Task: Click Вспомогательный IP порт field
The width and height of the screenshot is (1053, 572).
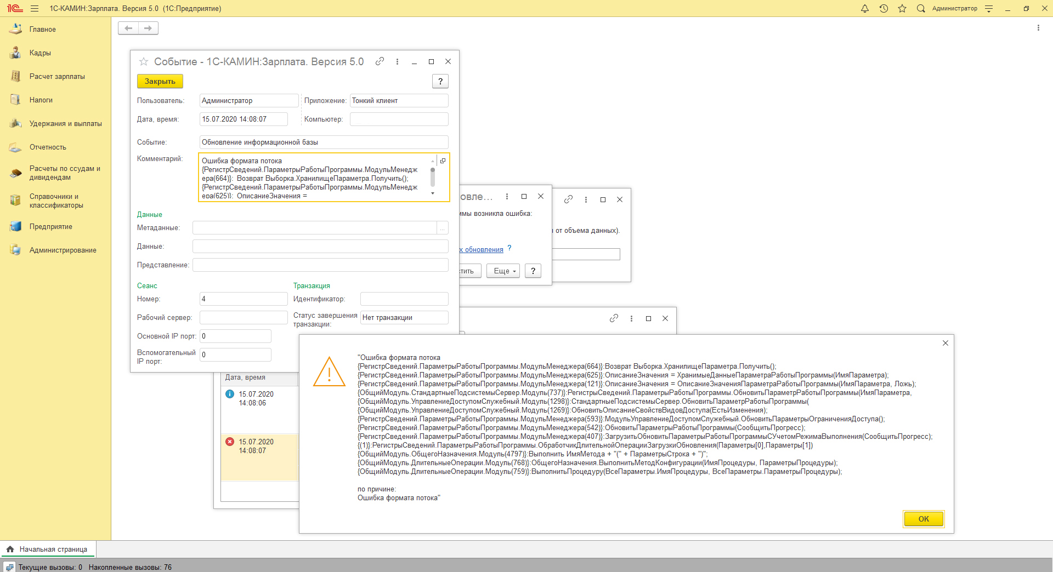Action: coord(235,355)
